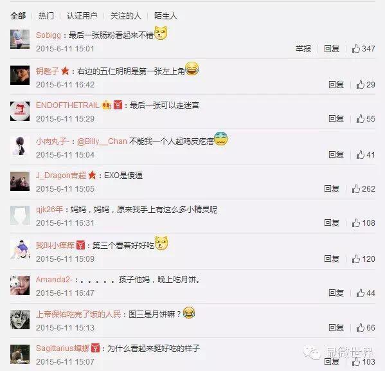This screenshot has height=371, width=385.
Task: Click ENDOFTHETRAIL's round avatar
Action: point(20,111)
